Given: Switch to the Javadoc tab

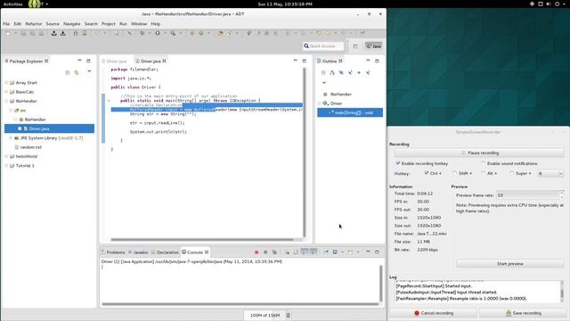Looking at the screenshot, I should [138, 252].
